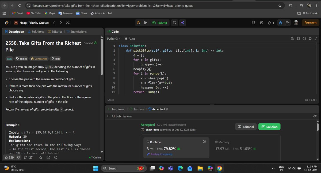Open the 127 comments icon

(28, 157)
